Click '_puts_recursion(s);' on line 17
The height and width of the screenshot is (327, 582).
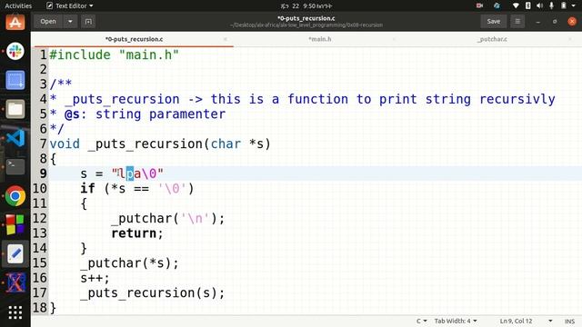(153, 293)
